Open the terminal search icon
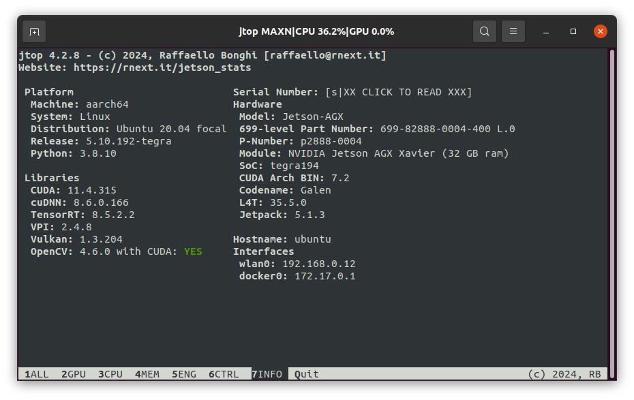 tap(485, 31)
